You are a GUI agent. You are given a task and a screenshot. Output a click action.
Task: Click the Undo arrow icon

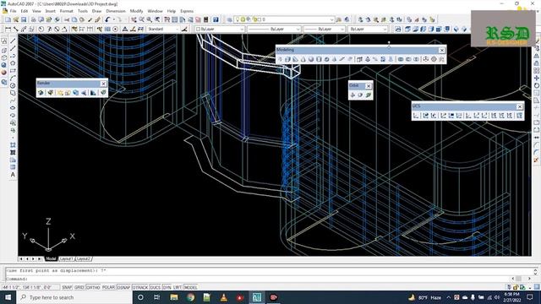(x=107, y=19)
